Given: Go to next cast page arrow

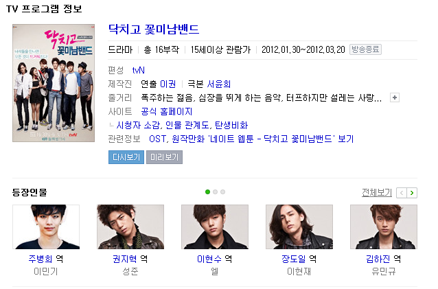Looking at the screenshot, I should tap(412, 193).
